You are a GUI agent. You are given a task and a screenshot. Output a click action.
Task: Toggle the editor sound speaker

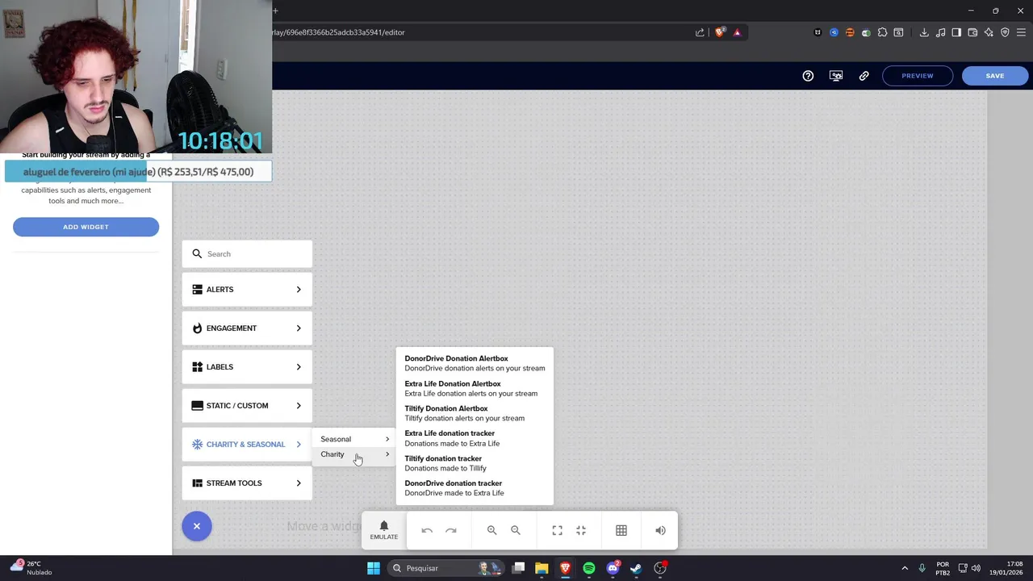(x=660, y=530)
